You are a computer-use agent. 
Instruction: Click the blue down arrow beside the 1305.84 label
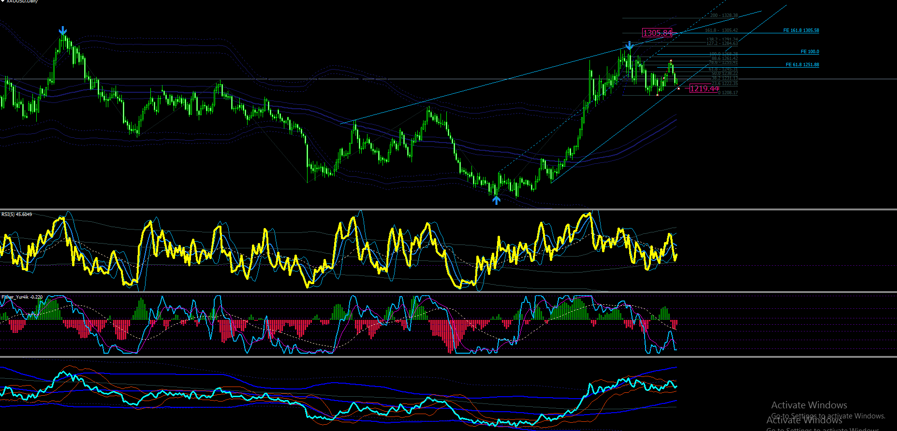[629, 46]
